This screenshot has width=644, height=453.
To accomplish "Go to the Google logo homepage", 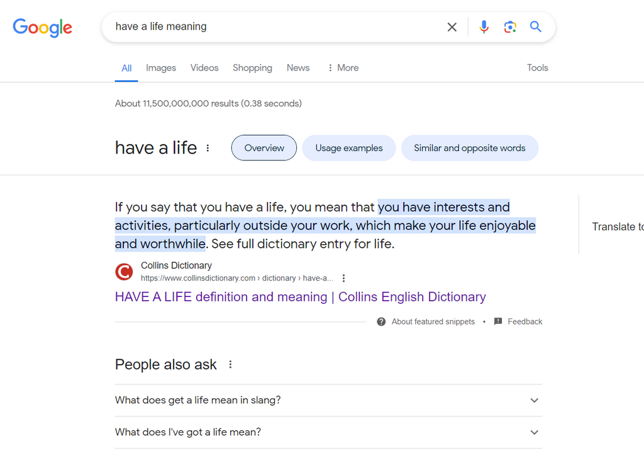I will (x=43, y=28).
